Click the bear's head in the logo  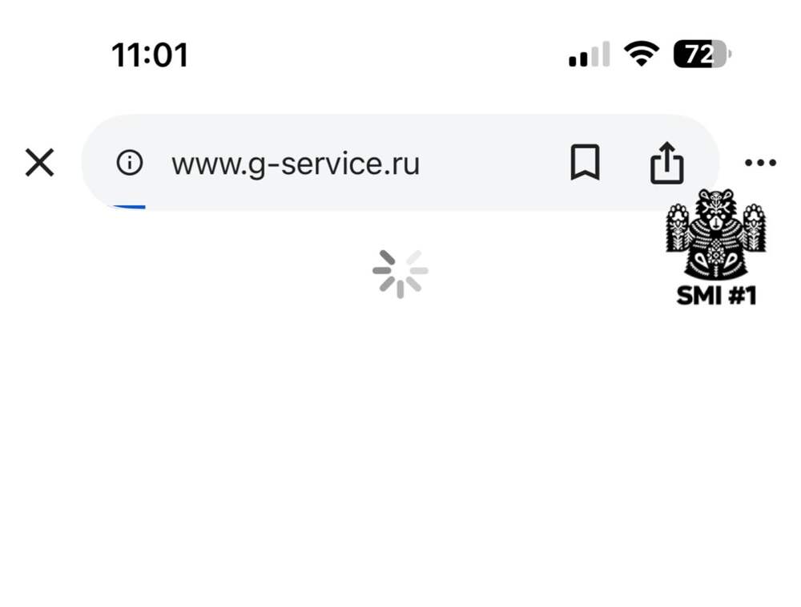tap(716, 208)
